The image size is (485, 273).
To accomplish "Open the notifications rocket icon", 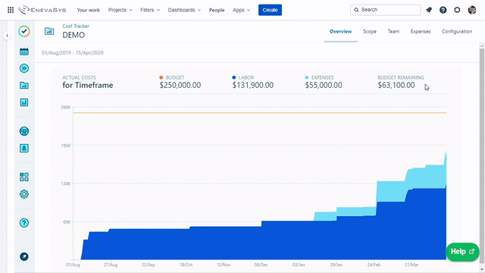I will pos(429,10).
